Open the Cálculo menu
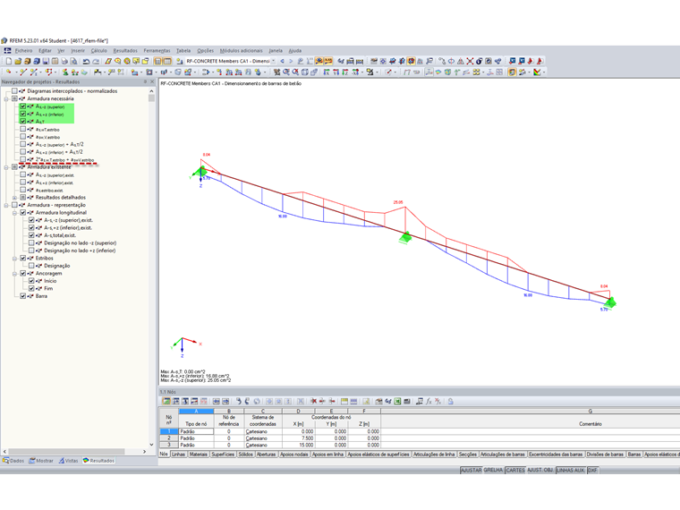The width and height of the screenshot is (680, 510). coord(99,51)
